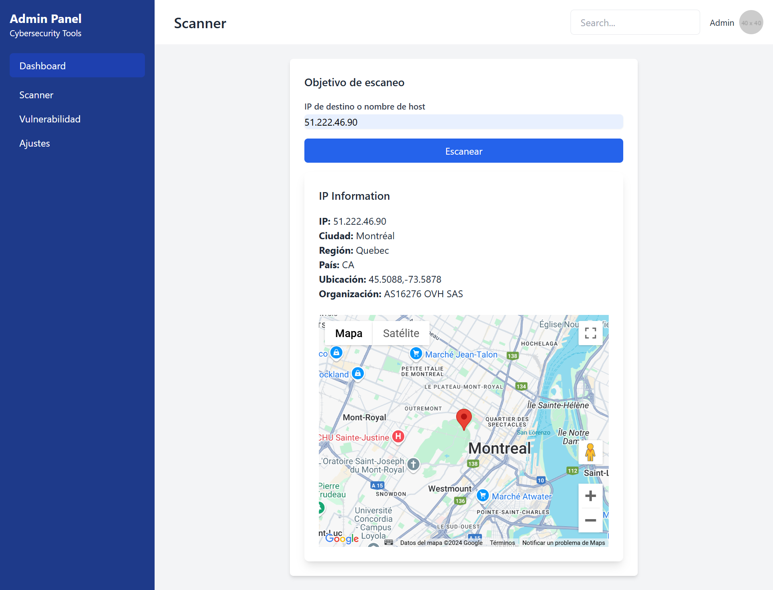The image size is (773, 590).
Task: Go to Vulnerabilidad in sidebar
Action: pyautogui.click(x=50, y=119)
